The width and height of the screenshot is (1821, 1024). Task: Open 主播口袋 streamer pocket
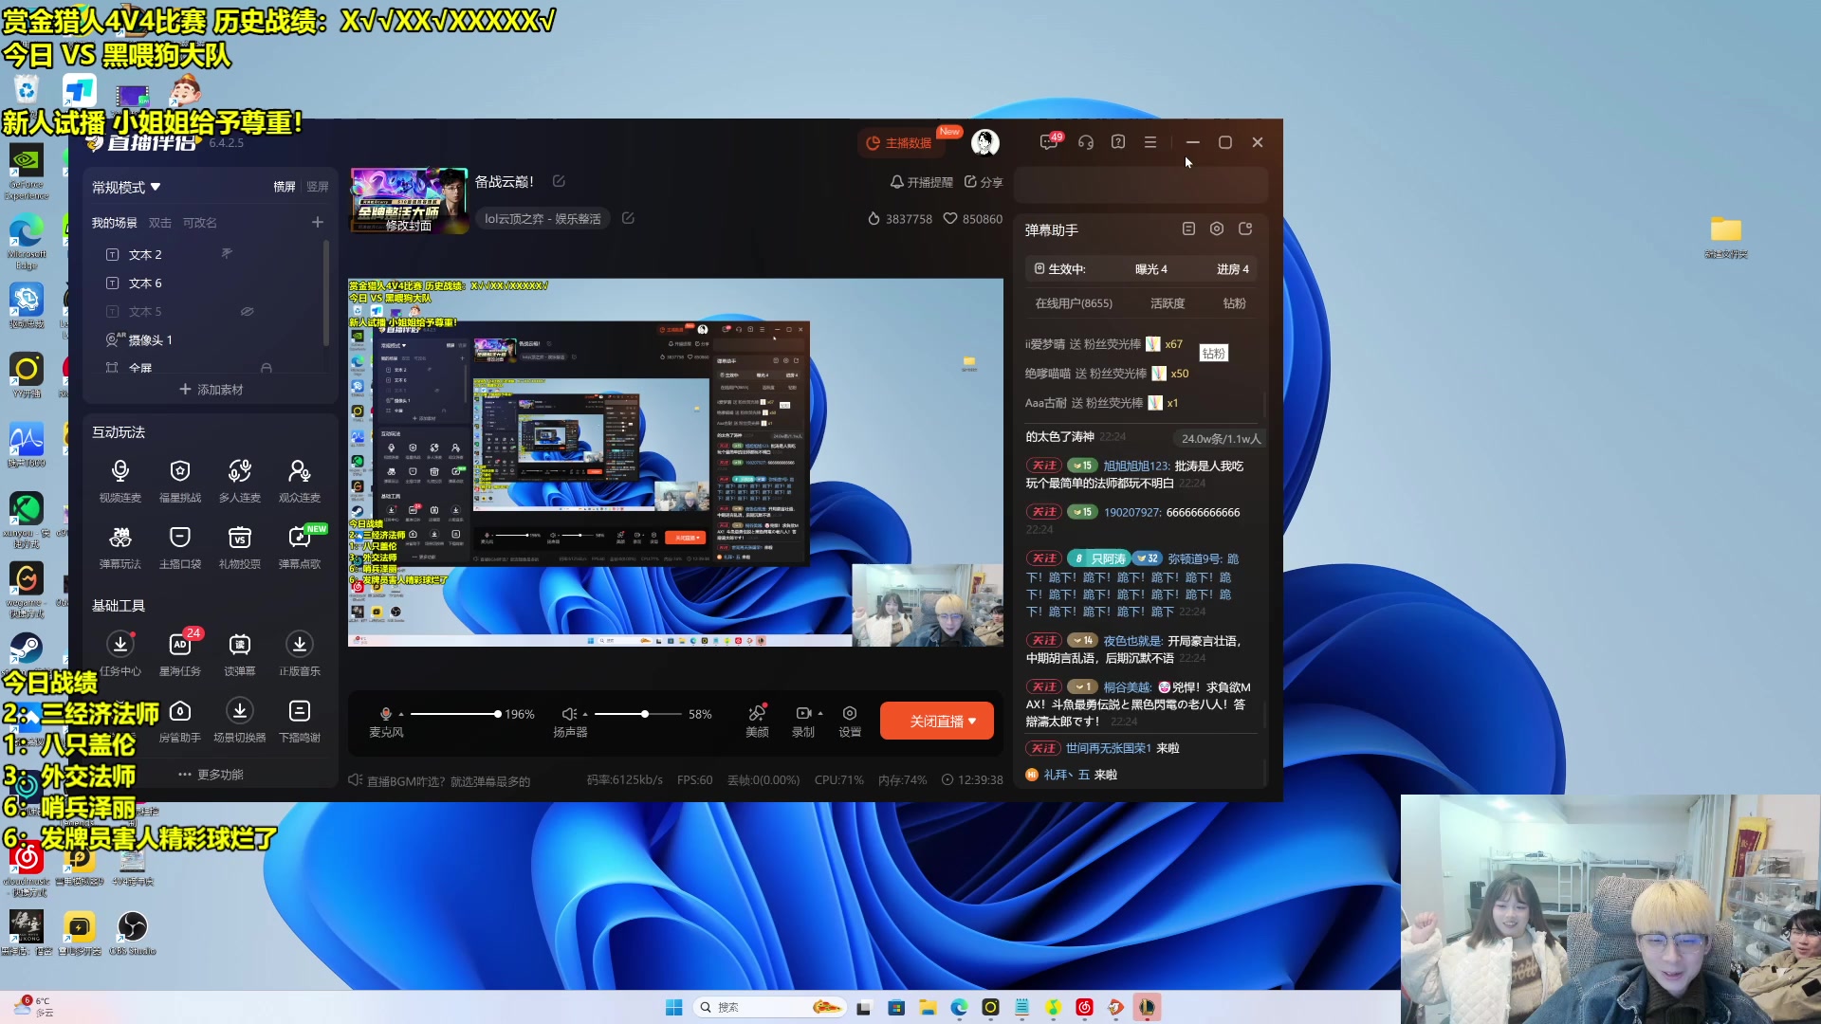(x=179, y=547)
